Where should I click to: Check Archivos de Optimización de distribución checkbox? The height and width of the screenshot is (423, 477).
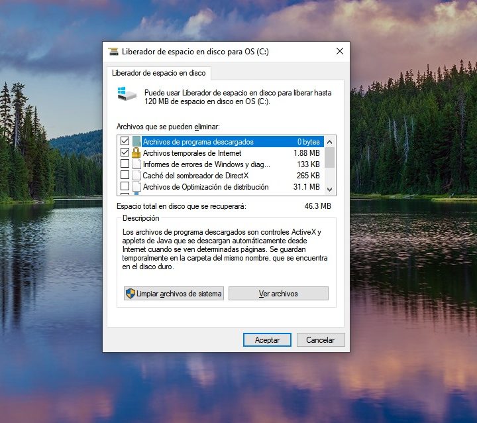[x=125, y=186]
